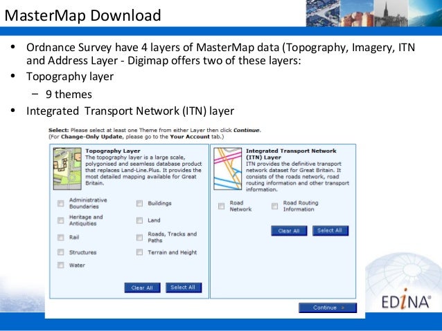Click the '9 themes' bullet text

click(x=69, y=94)
